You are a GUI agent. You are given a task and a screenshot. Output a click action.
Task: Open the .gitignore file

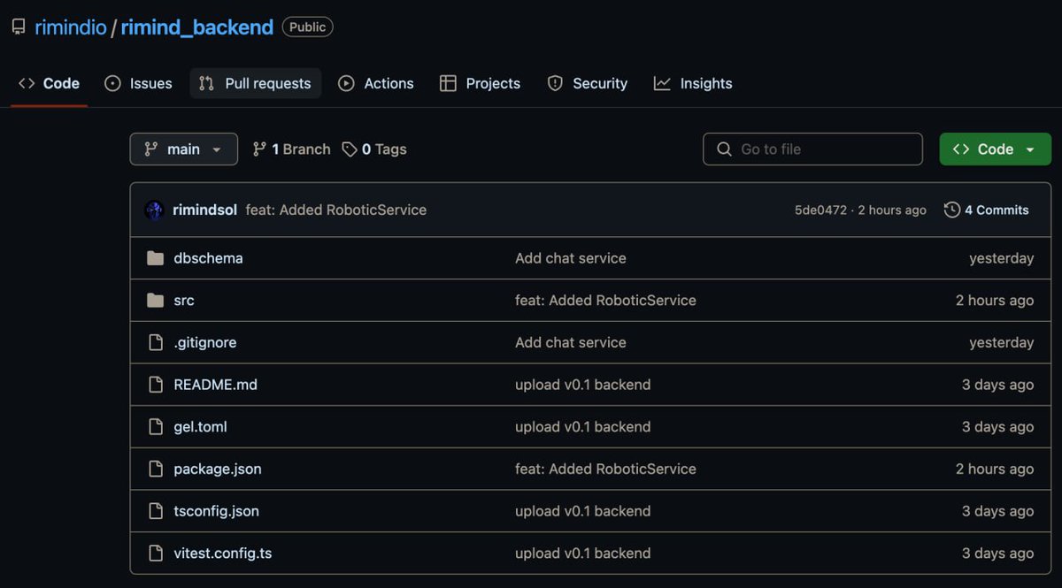point(205,343)
